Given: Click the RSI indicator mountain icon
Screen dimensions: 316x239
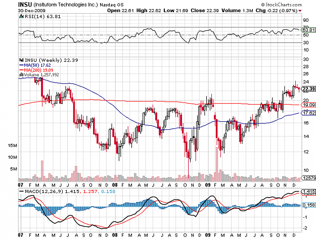Looking at the screenshot, I should pos(21,16).
